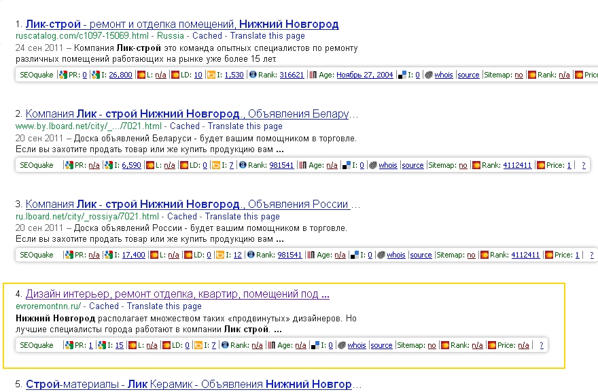Click LD icon beside value 10

pyautogui.click(x=175, y=75)
